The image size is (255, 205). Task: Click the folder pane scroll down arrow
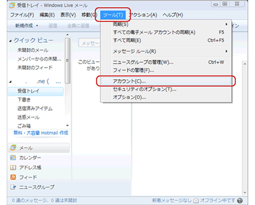(67, 125)
